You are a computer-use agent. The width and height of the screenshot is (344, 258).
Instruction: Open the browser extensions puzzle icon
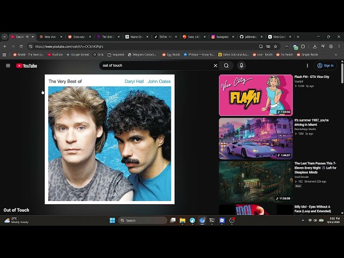(x=303, y=47)
